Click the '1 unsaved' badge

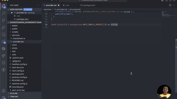[x=28, y=9]
